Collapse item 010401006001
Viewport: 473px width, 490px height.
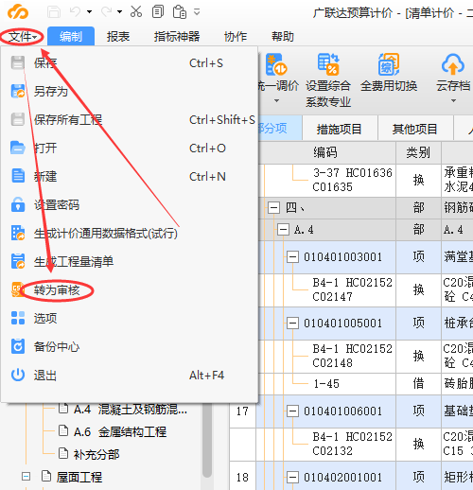[292, 411]
